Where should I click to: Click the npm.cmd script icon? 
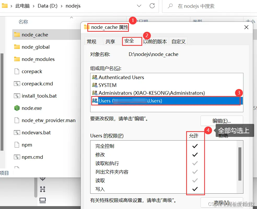coord(17,157)
